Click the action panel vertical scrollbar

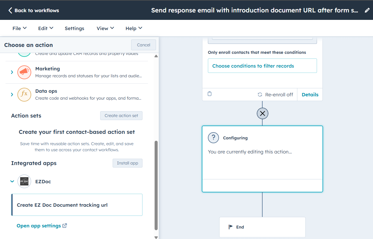pos(156,185)
